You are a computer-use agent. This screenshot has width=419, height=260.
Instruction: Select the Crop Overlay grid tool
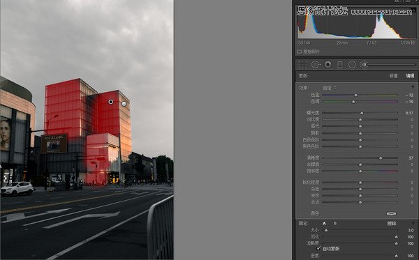pos(302,65)
